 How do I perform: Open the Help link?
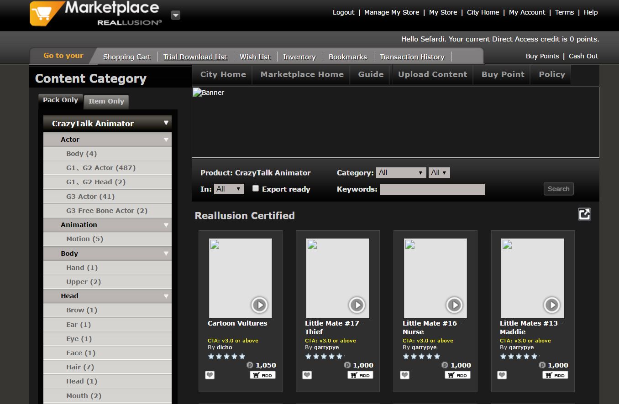click(591, 12)
